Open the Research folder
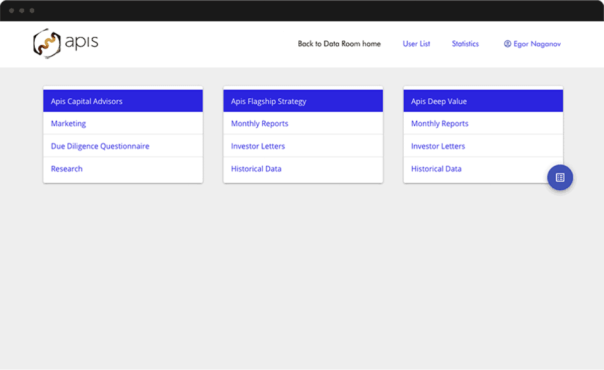Screen dimensions: 604x370 (x=66, y=169)
